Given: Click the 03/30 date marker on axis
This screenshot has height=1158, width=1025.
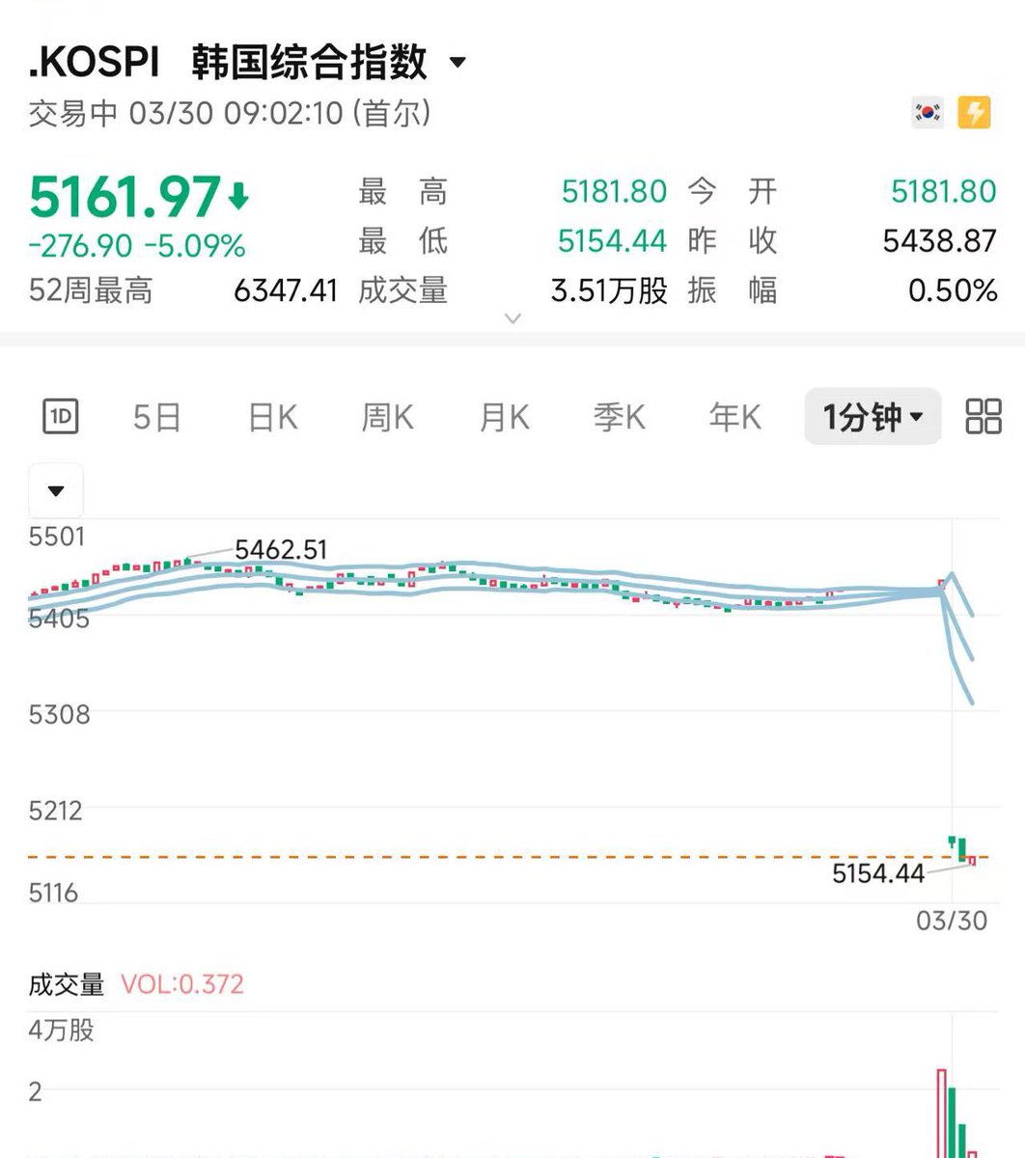Looking at the screenshot, I should [952, 920].
